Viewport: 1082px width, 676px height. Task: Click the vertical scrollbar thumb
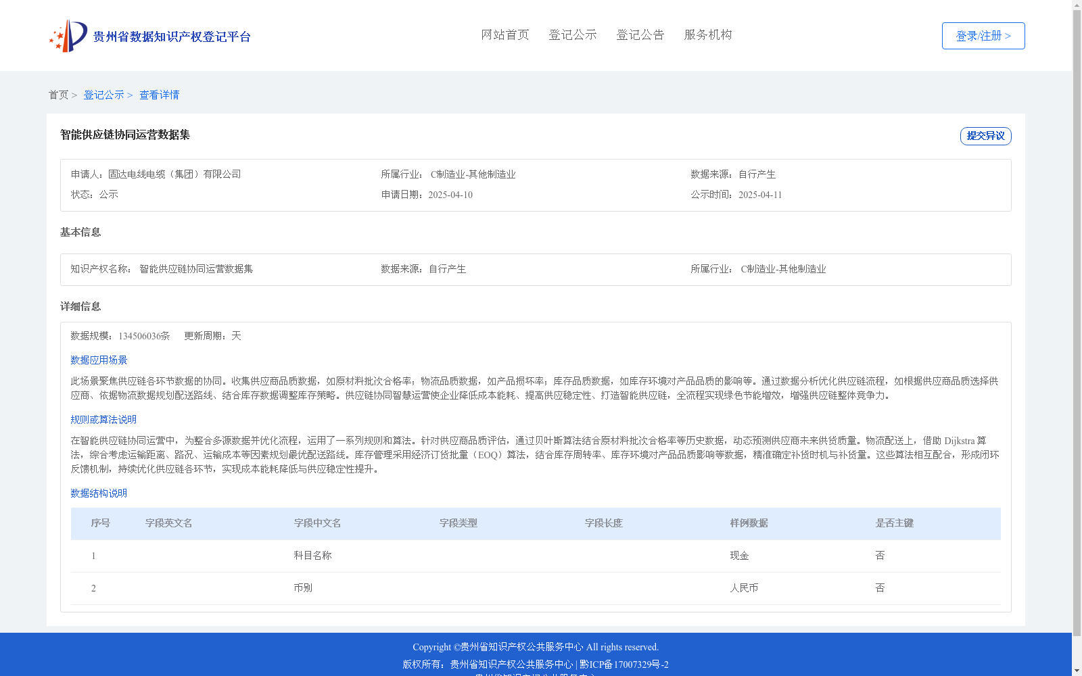[x=1077, y=323]
